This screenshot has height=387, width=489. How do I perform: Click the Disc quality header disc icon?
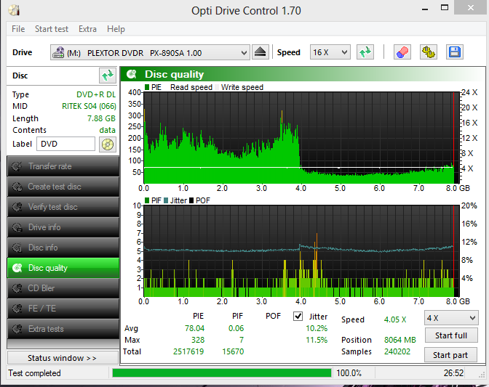tap(132, 74)
